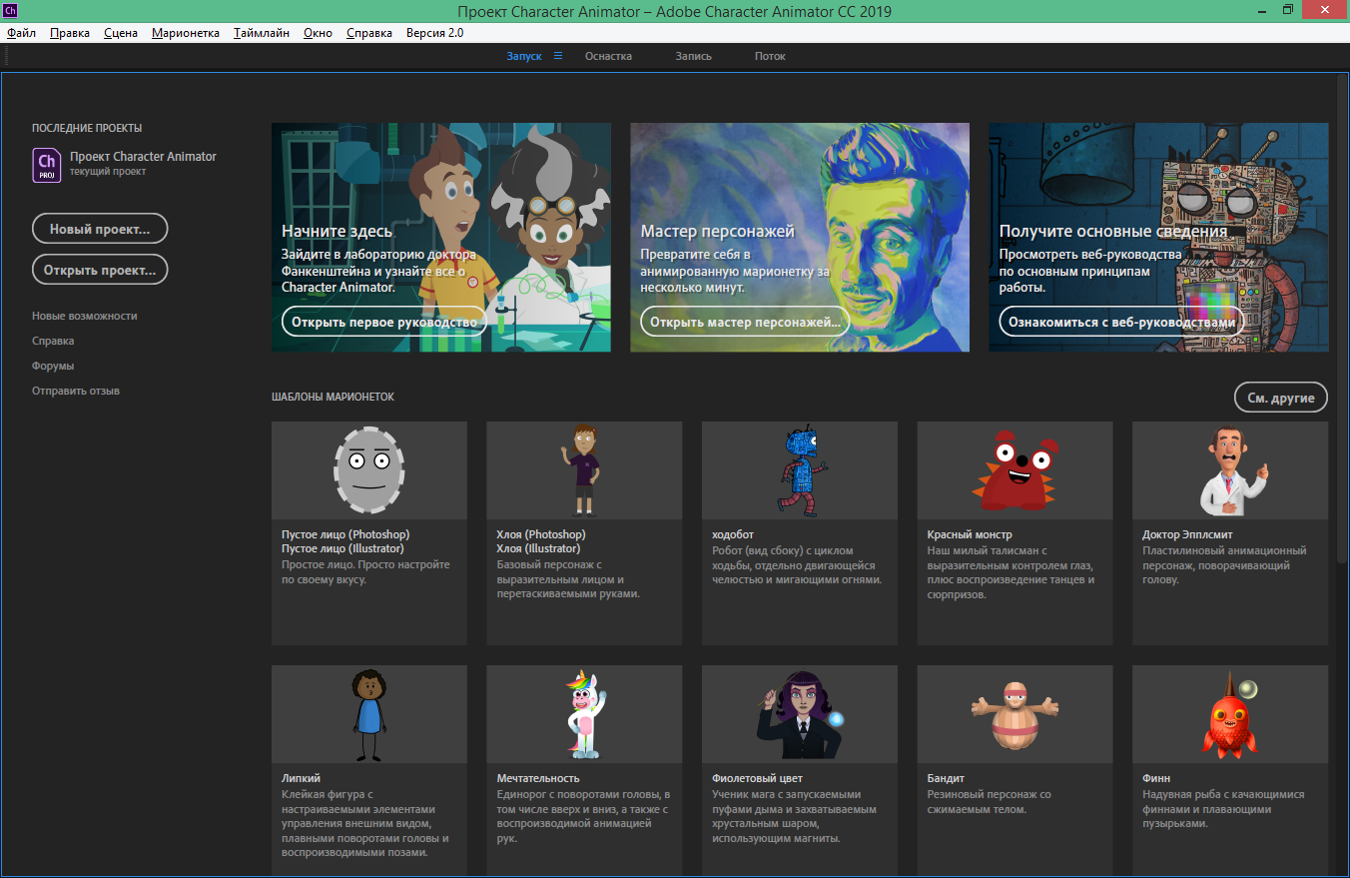Select the Пустое лицо puppet thumbnail
1350x878 pixels.
coord(369,469)
